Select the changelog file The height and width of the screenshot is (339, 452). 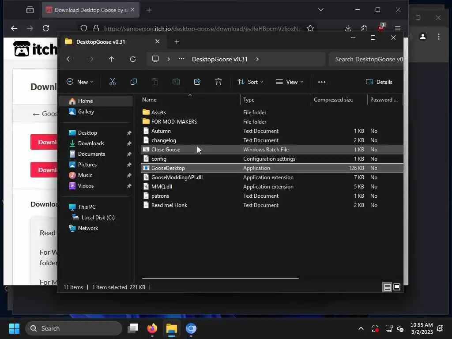coord(272,140)
